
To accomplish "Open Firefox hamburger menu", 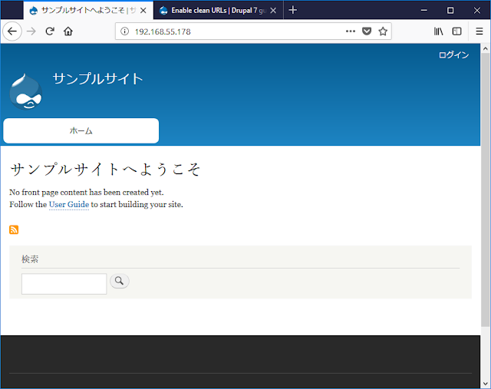I will pyautogui.click(x=479, y=31).
